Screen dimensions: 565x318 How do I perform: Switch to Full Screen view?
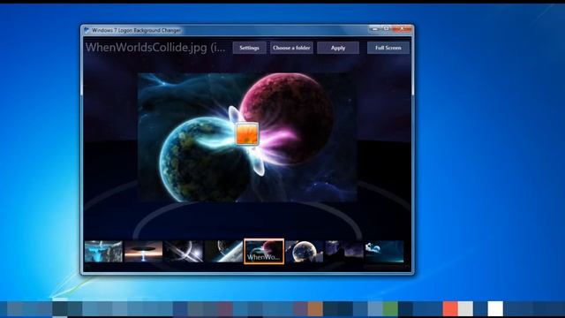[x=388, y=48]
